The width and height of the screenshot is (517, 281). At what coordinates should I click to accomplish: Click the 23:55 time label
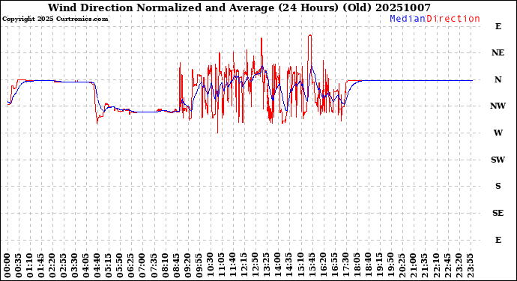click(470, 265)
